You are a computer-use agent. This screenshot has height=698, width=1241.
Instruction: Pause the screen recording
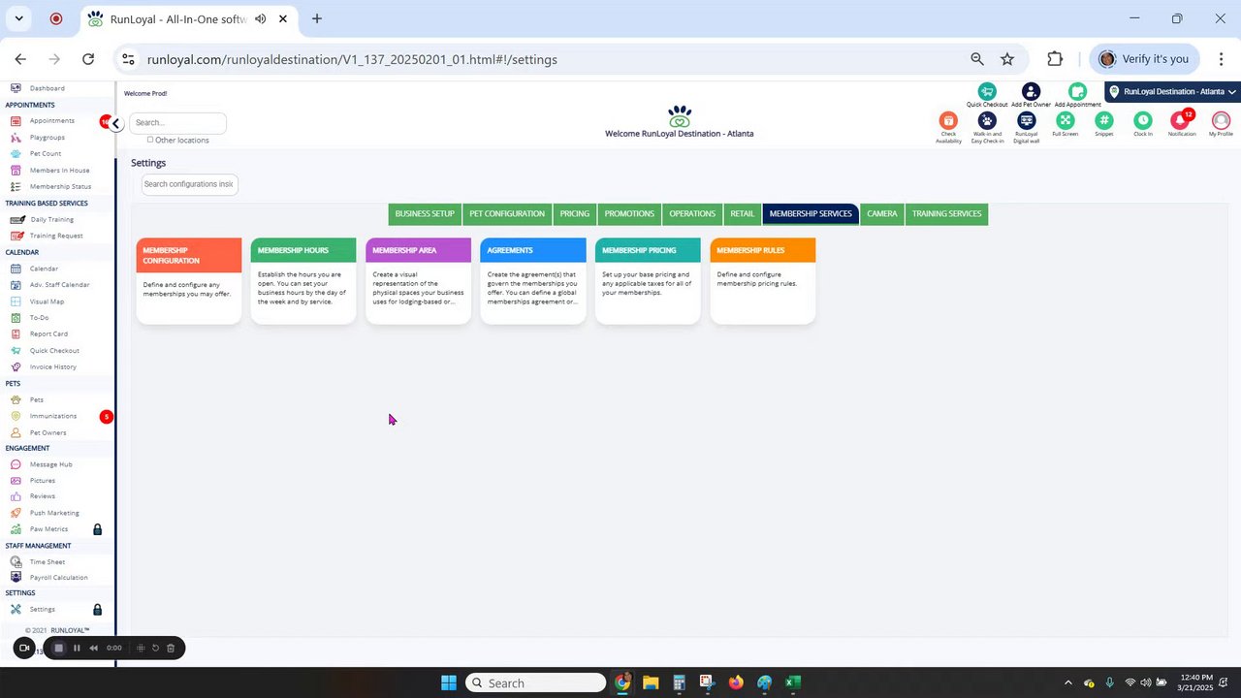click(x=77, y=648)
